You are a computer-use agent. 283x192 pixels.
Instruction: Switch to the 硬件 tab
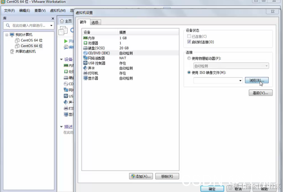(83, 22)
